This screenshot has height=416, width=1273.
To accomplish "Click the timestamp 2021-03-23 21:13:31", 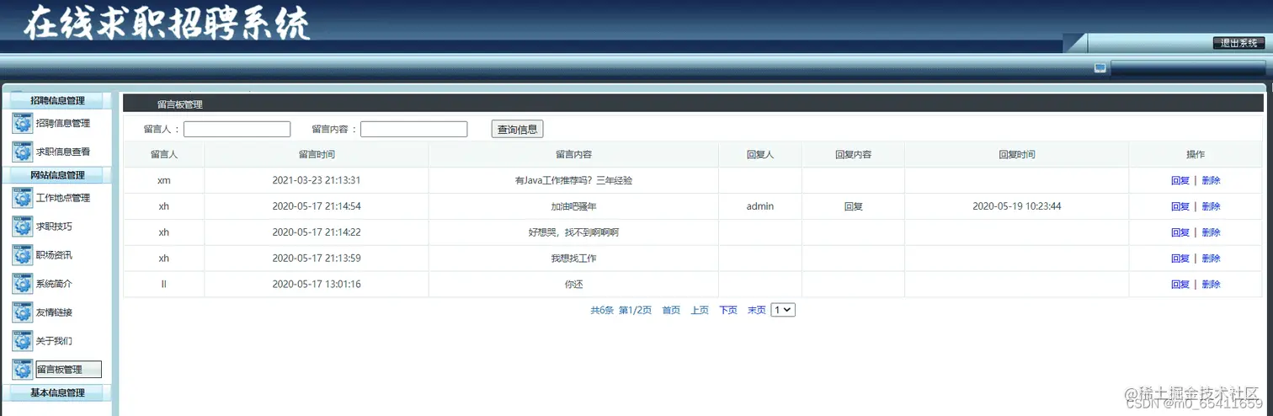I will [x=317, y=180].
